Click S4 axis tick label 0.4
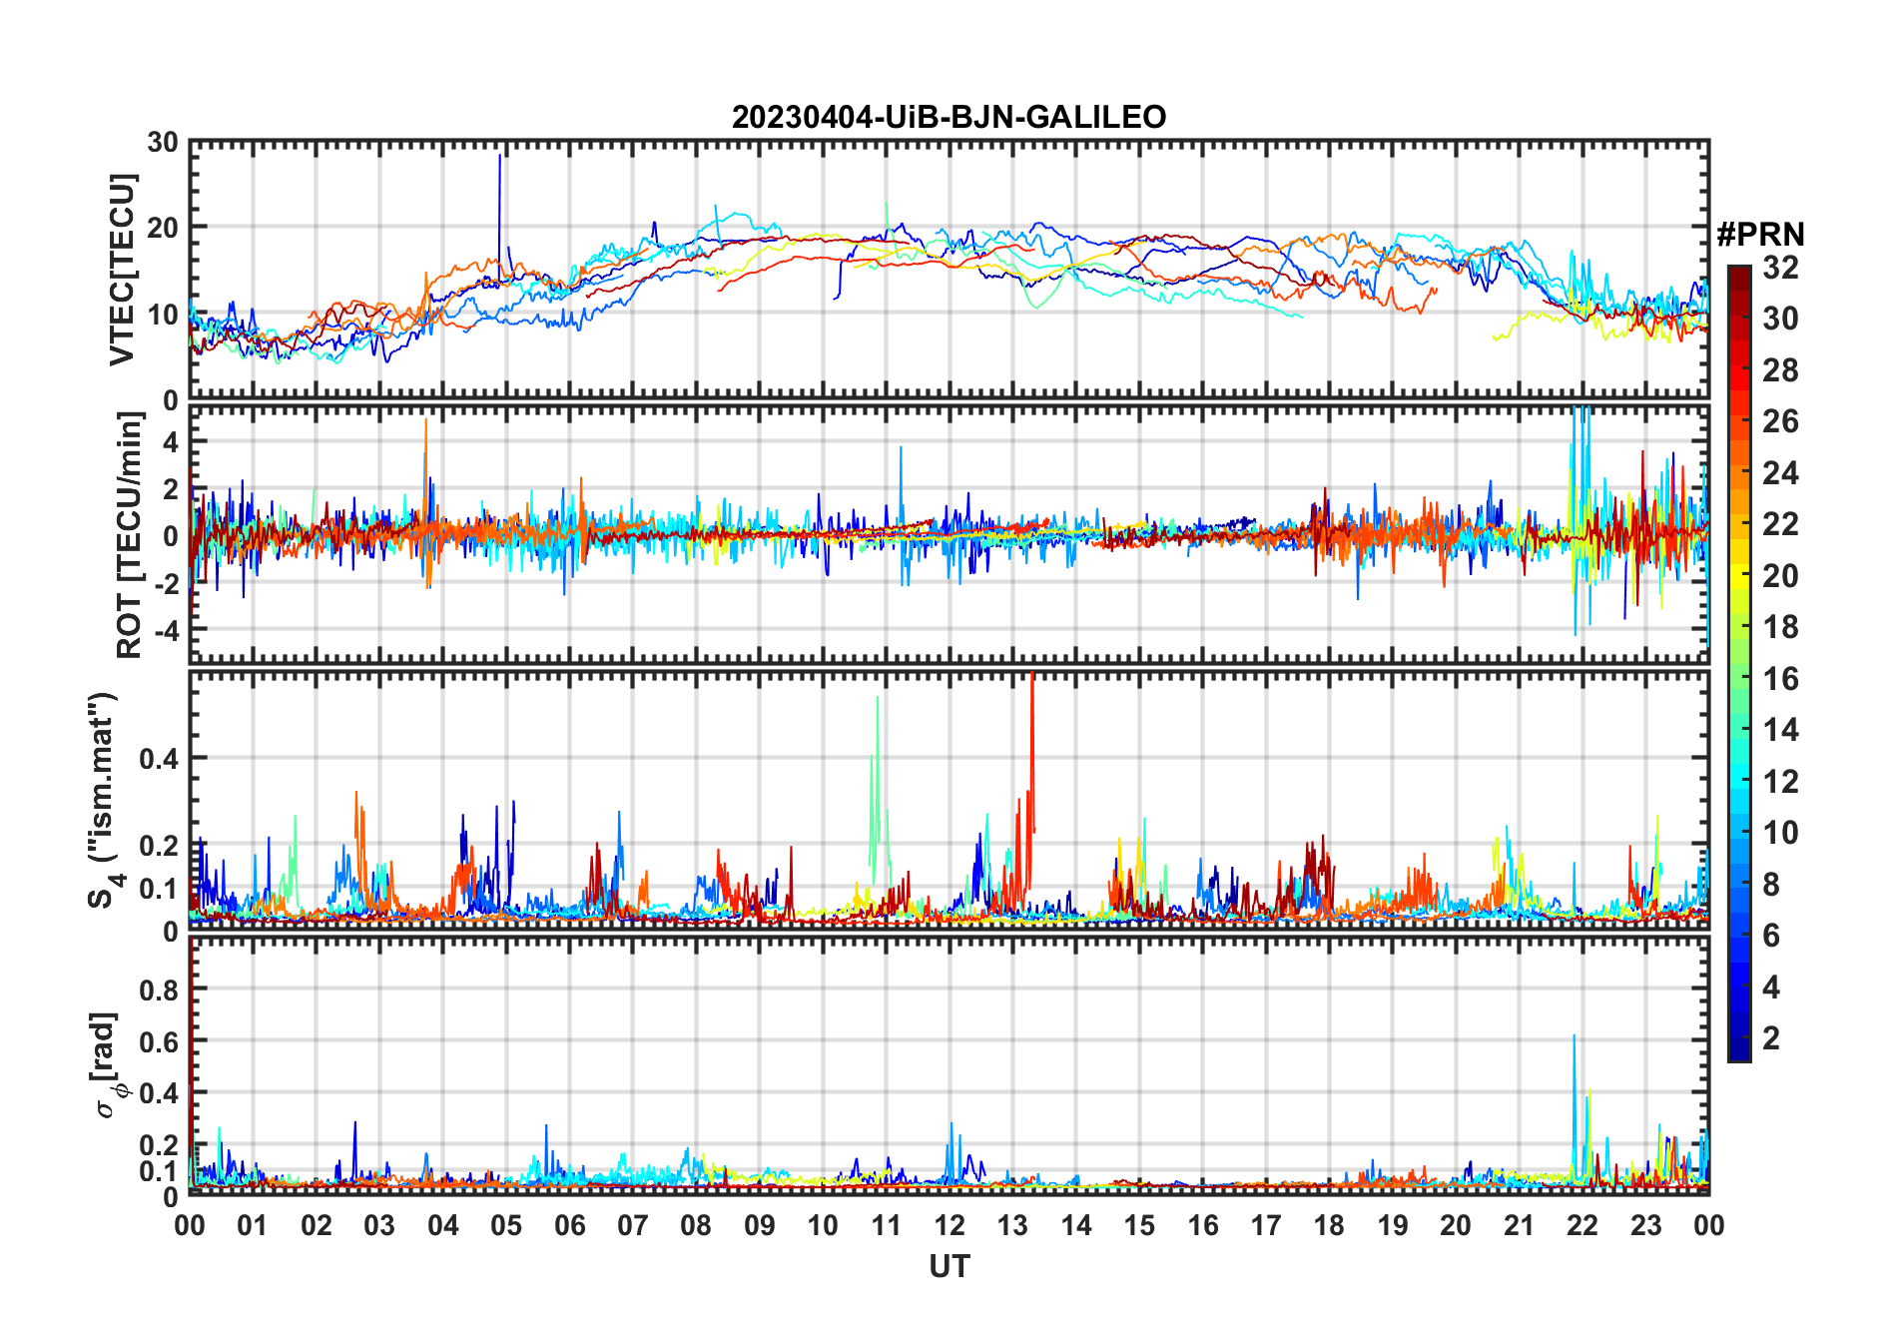 160,759
